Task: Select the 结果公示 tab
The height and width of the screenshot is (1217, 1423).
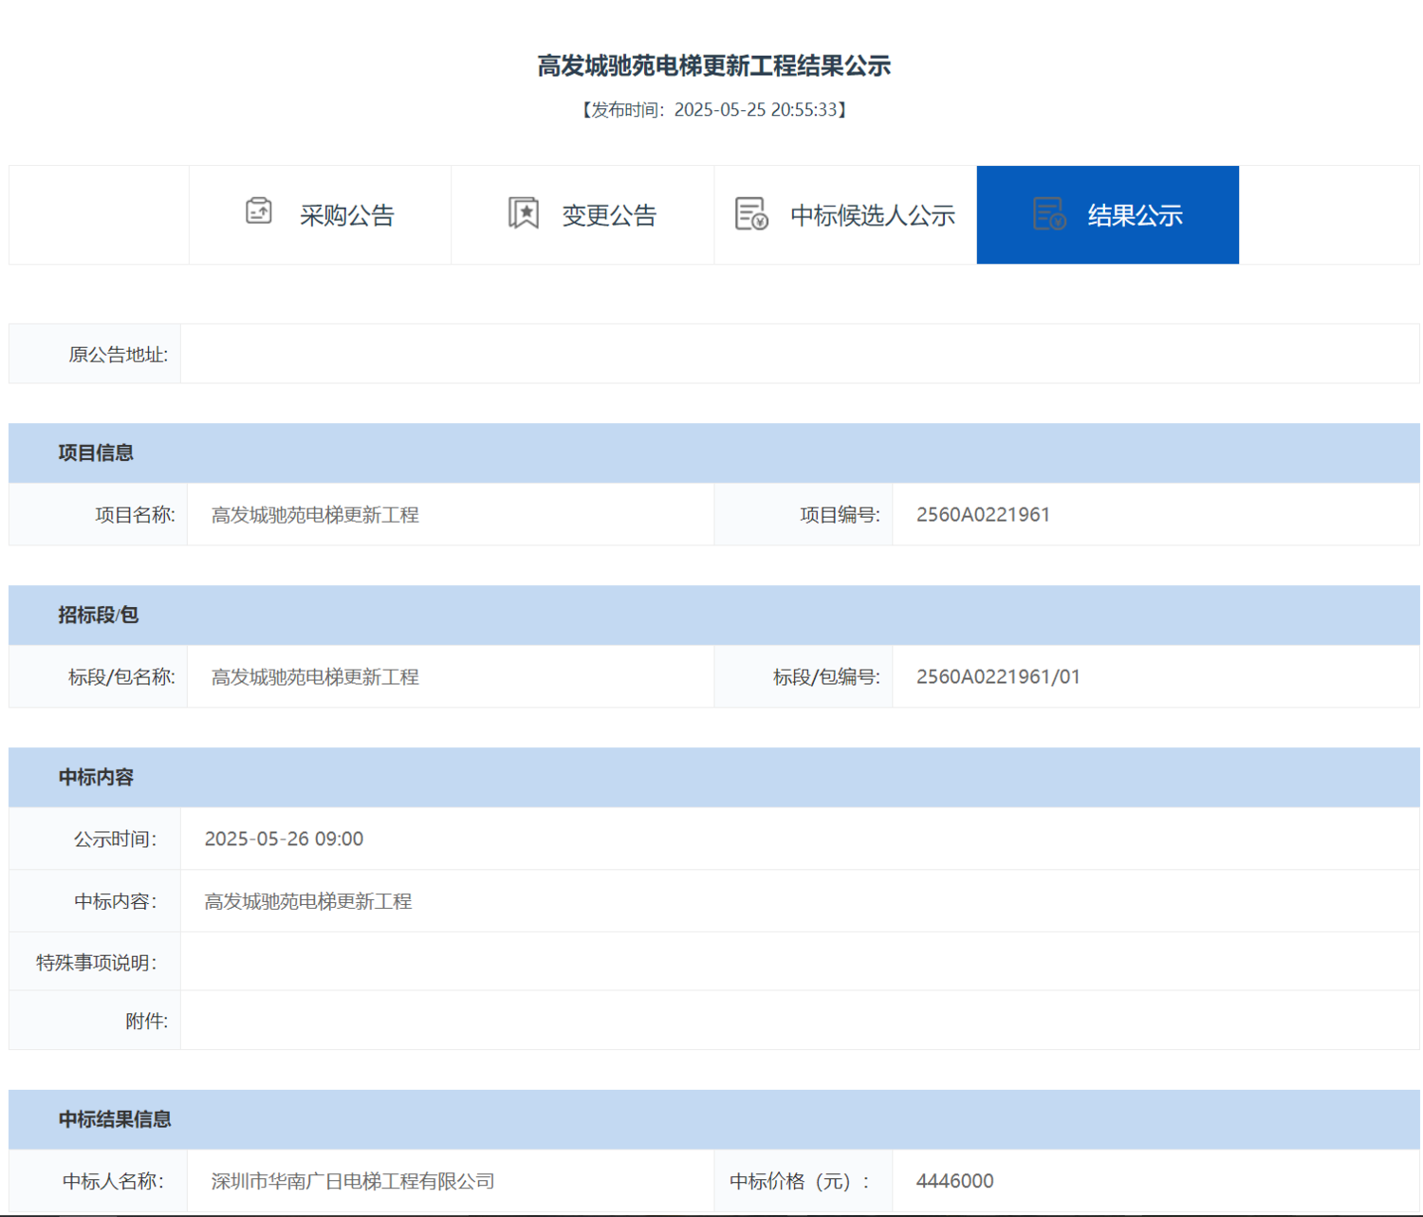Action: pyautogui.click(x=1107, y=214)
